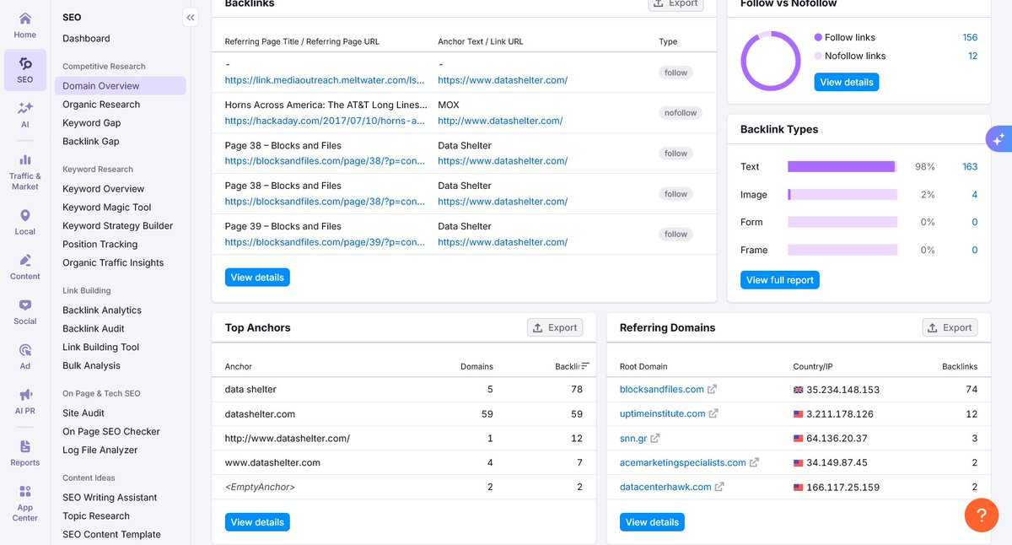Screen dimensions: 1012x545
Task: Open acemarketingspecialists.com external link icon
Action: [754, 462]
